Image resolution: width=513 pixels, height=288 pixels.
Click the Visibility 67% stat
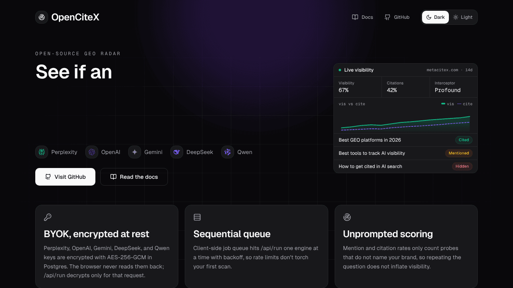(x=357, y=87)
